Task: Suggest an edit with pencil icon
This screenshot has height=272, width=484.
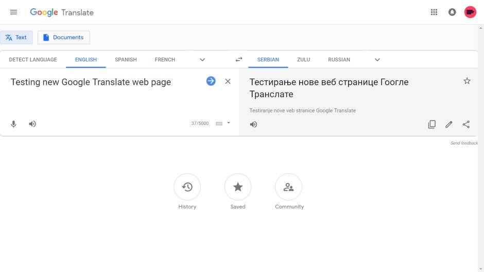Action: pyautogui.click(x=449, y=124)
